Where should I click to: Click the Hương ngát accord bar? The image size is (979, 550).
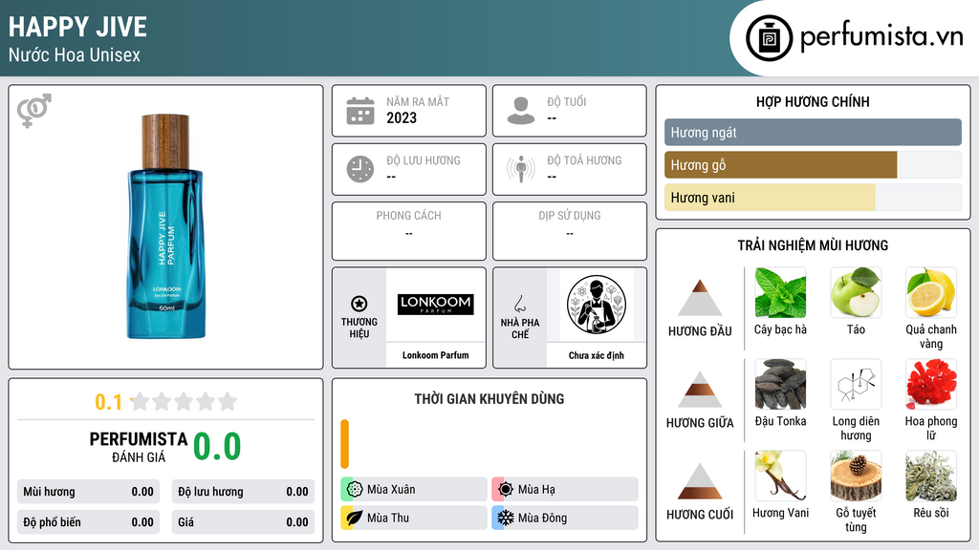pyautogui.click(x=813, y=132)
